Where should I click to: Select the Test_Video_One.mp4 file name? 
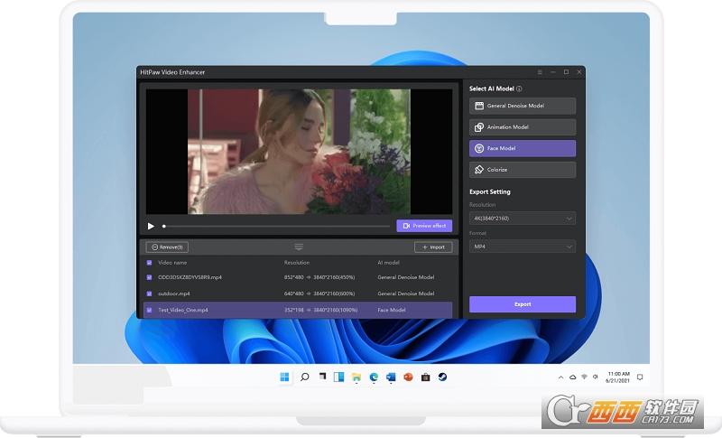(x=183, y=310)
